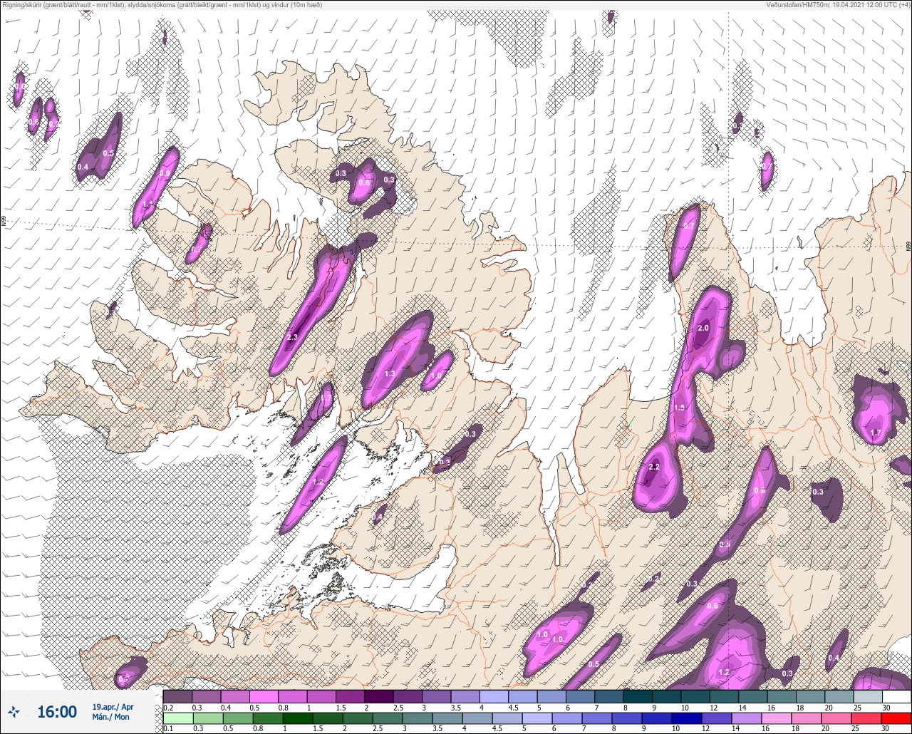Pick the white top legend swatch above 30
The image size is (912, 734).
coord(896,696)
